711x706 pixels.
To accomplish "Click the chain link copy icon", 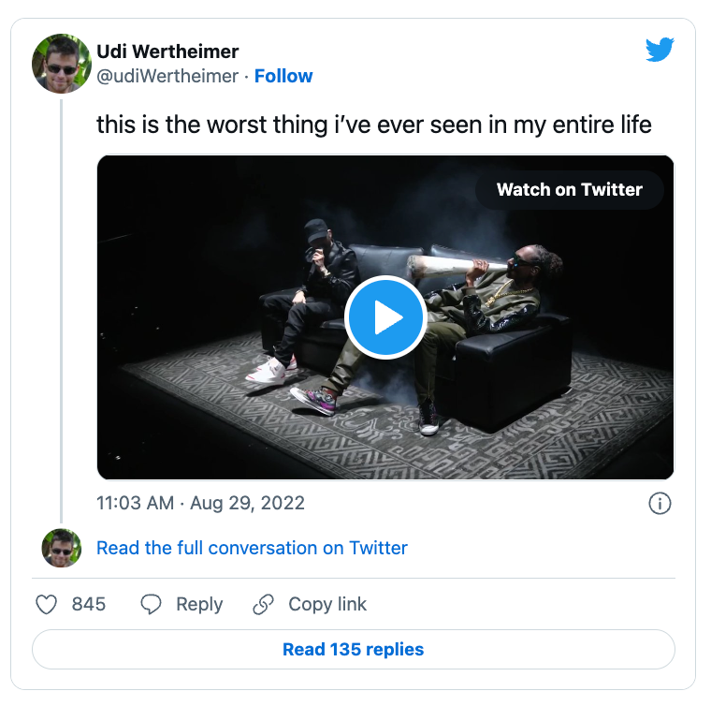I will coord(264,605).
